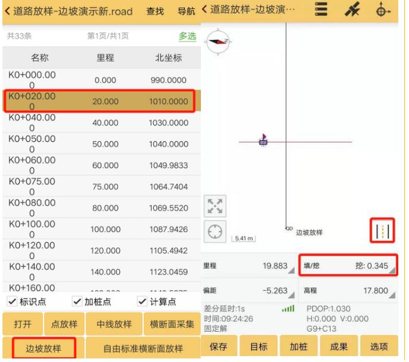
Task: Open the 选项 options button
Action: point(379,347)
